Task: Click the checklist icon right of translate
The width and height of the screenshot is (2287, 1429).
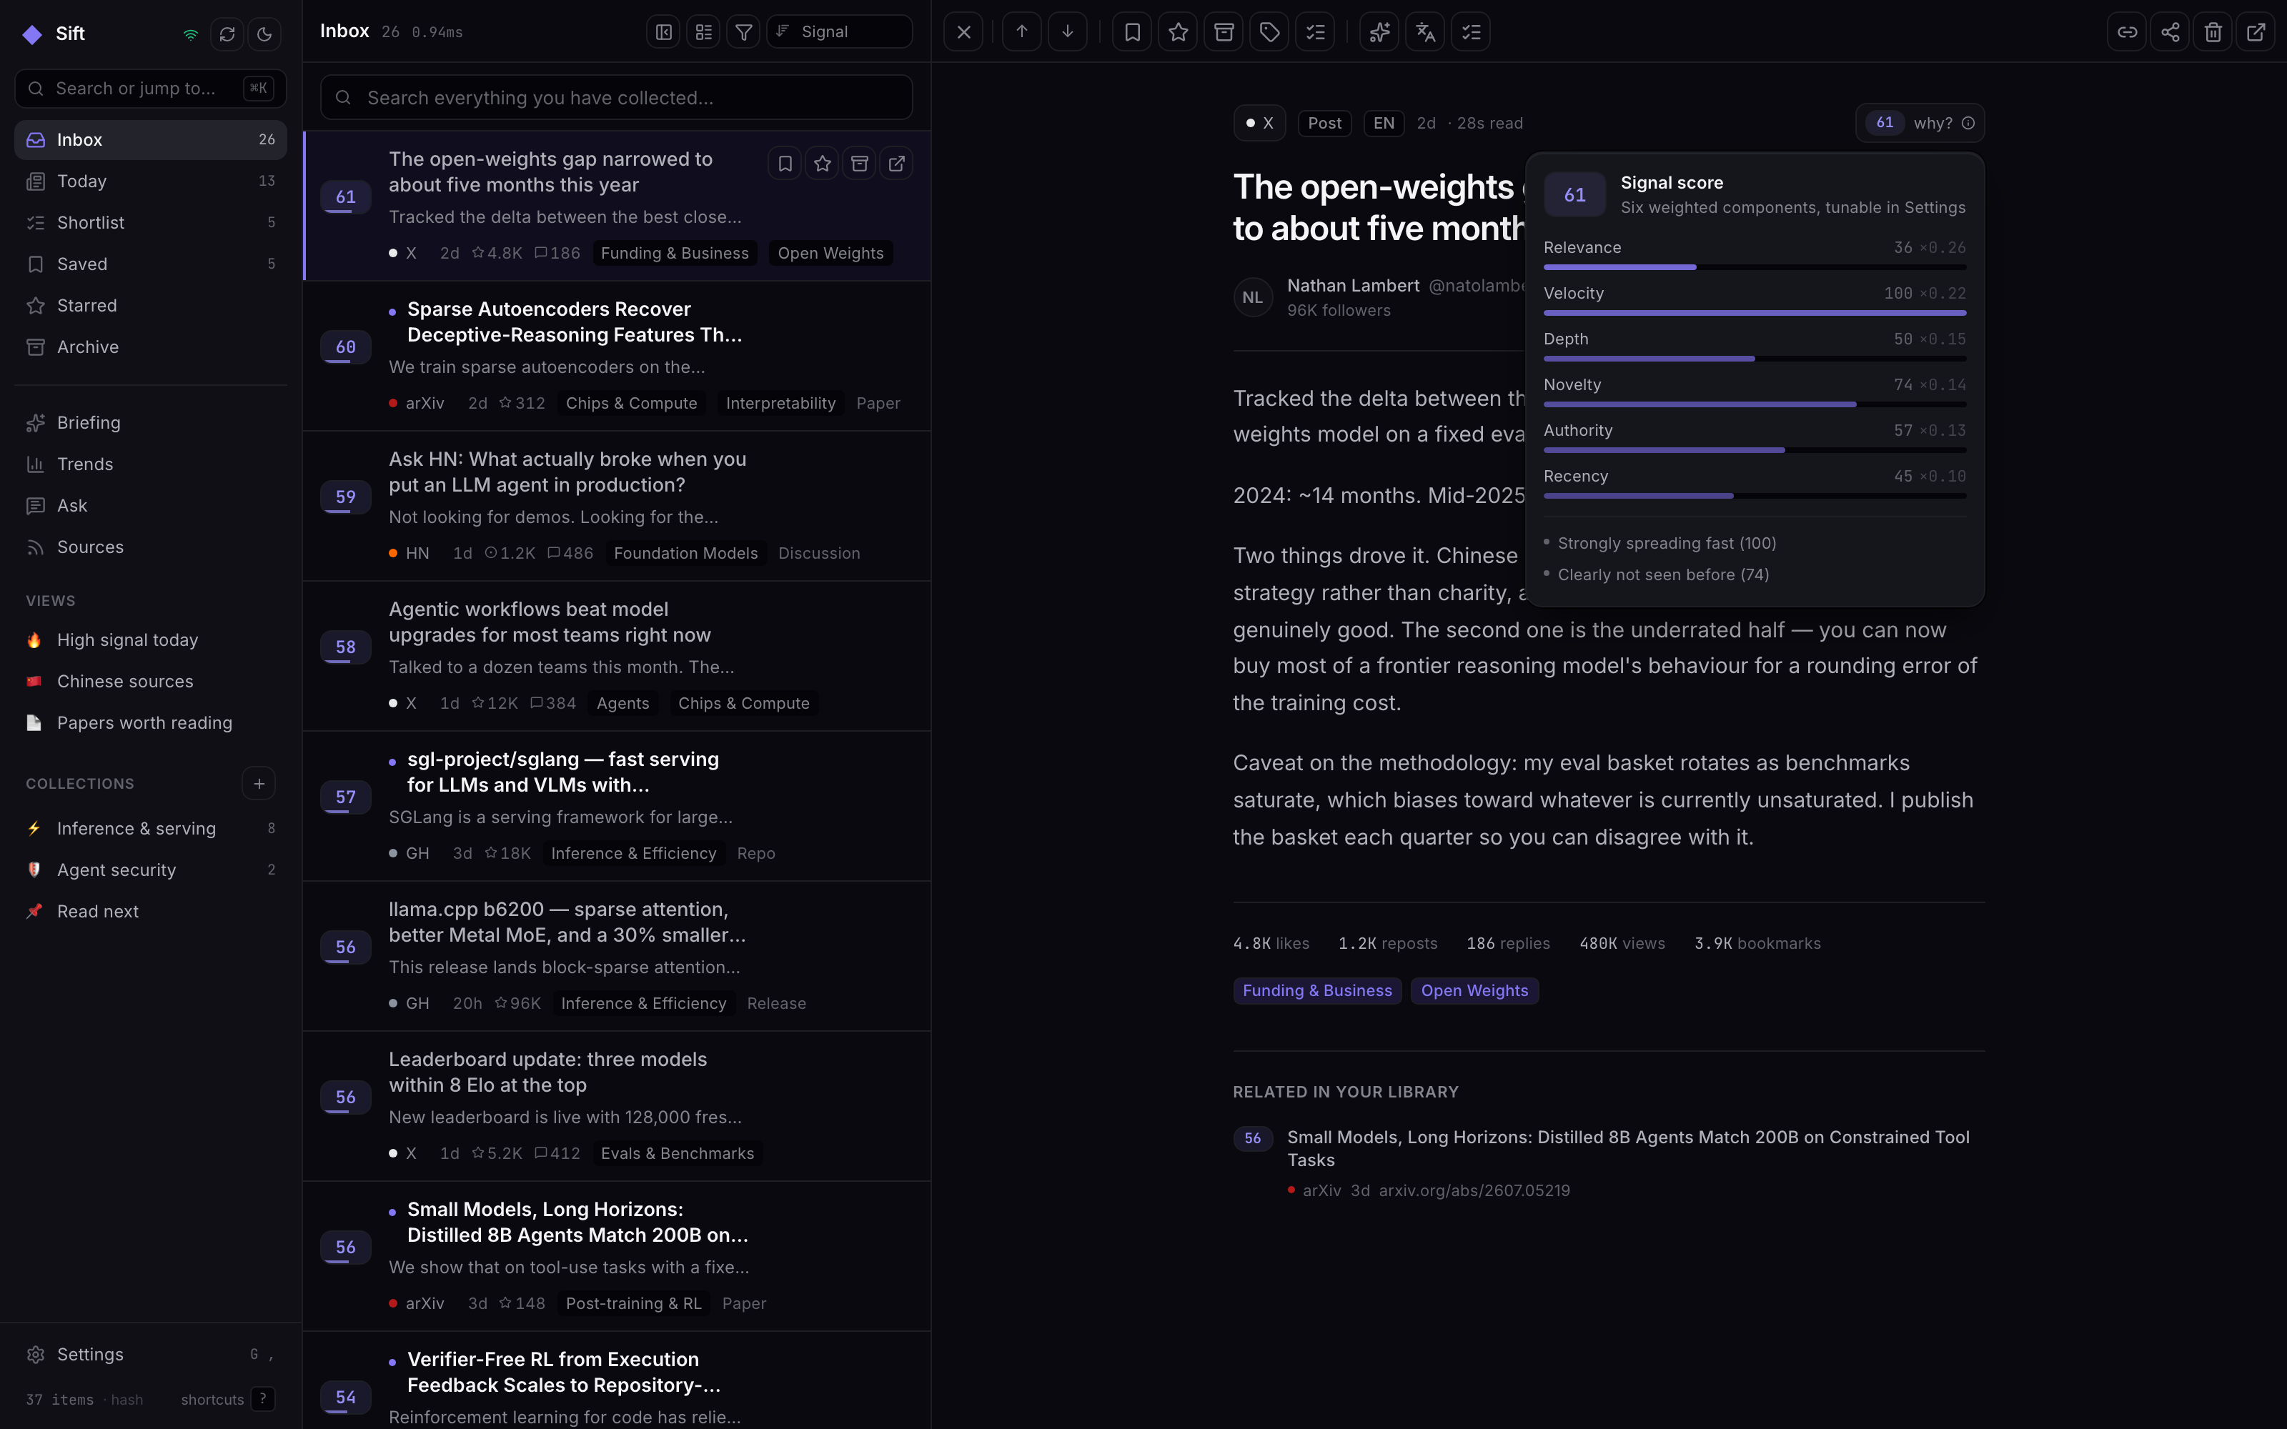Action: pyautogui.click(x=1472, y=32)
